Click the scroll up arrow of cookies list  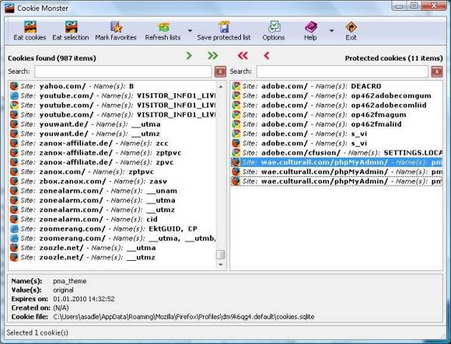point(221,86)
